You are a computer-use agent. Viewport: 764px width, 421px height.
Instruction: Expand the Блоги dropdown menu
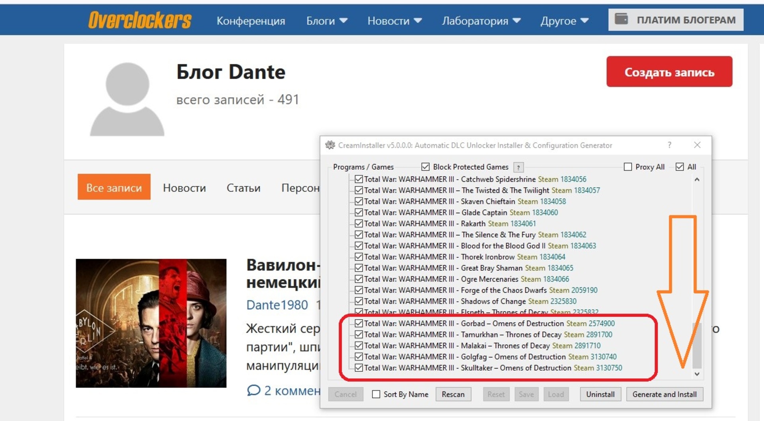point(327,21)
